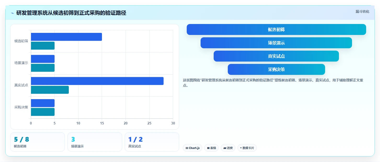Click the 表格 tag chip

pos(211,148)
